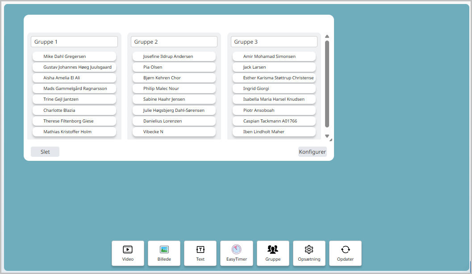The height and width of the screenshot is (274, 472).
Task: Select Mike Dahl Gregersen
Action: 75,57
